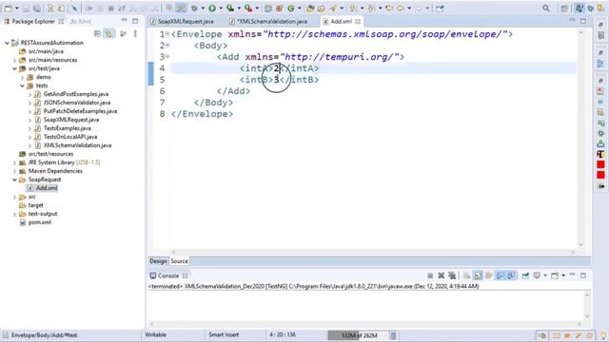This screenshot has width=609, height=342.
Task: Click the 'Smart Insert' status bar entry
Action: coord(224,334)
